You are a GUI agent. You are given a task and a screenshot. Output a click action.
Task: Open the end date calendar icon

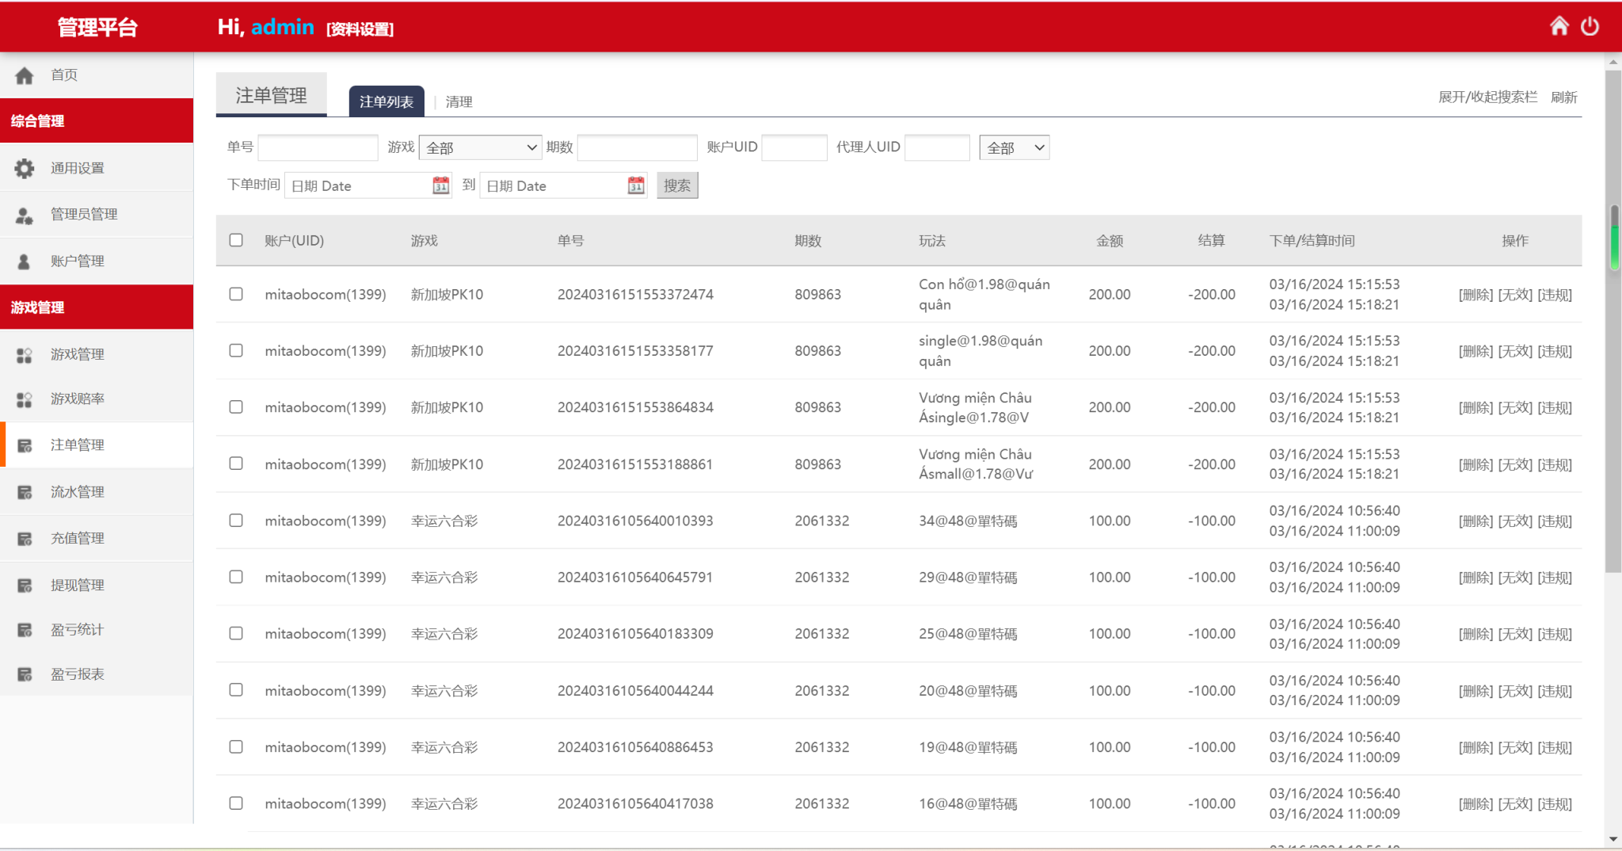[x=636, y=185]
